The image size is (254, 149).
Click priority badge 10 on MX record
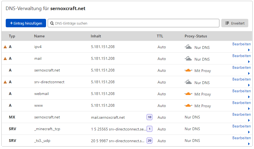point(149,117)
